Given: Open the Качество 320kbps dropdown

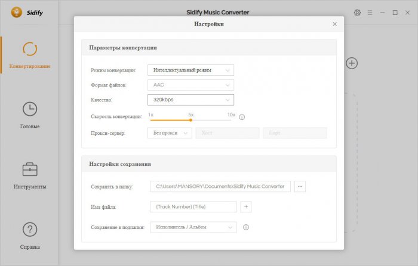Looking at the screenshot, I should point(190,100).
